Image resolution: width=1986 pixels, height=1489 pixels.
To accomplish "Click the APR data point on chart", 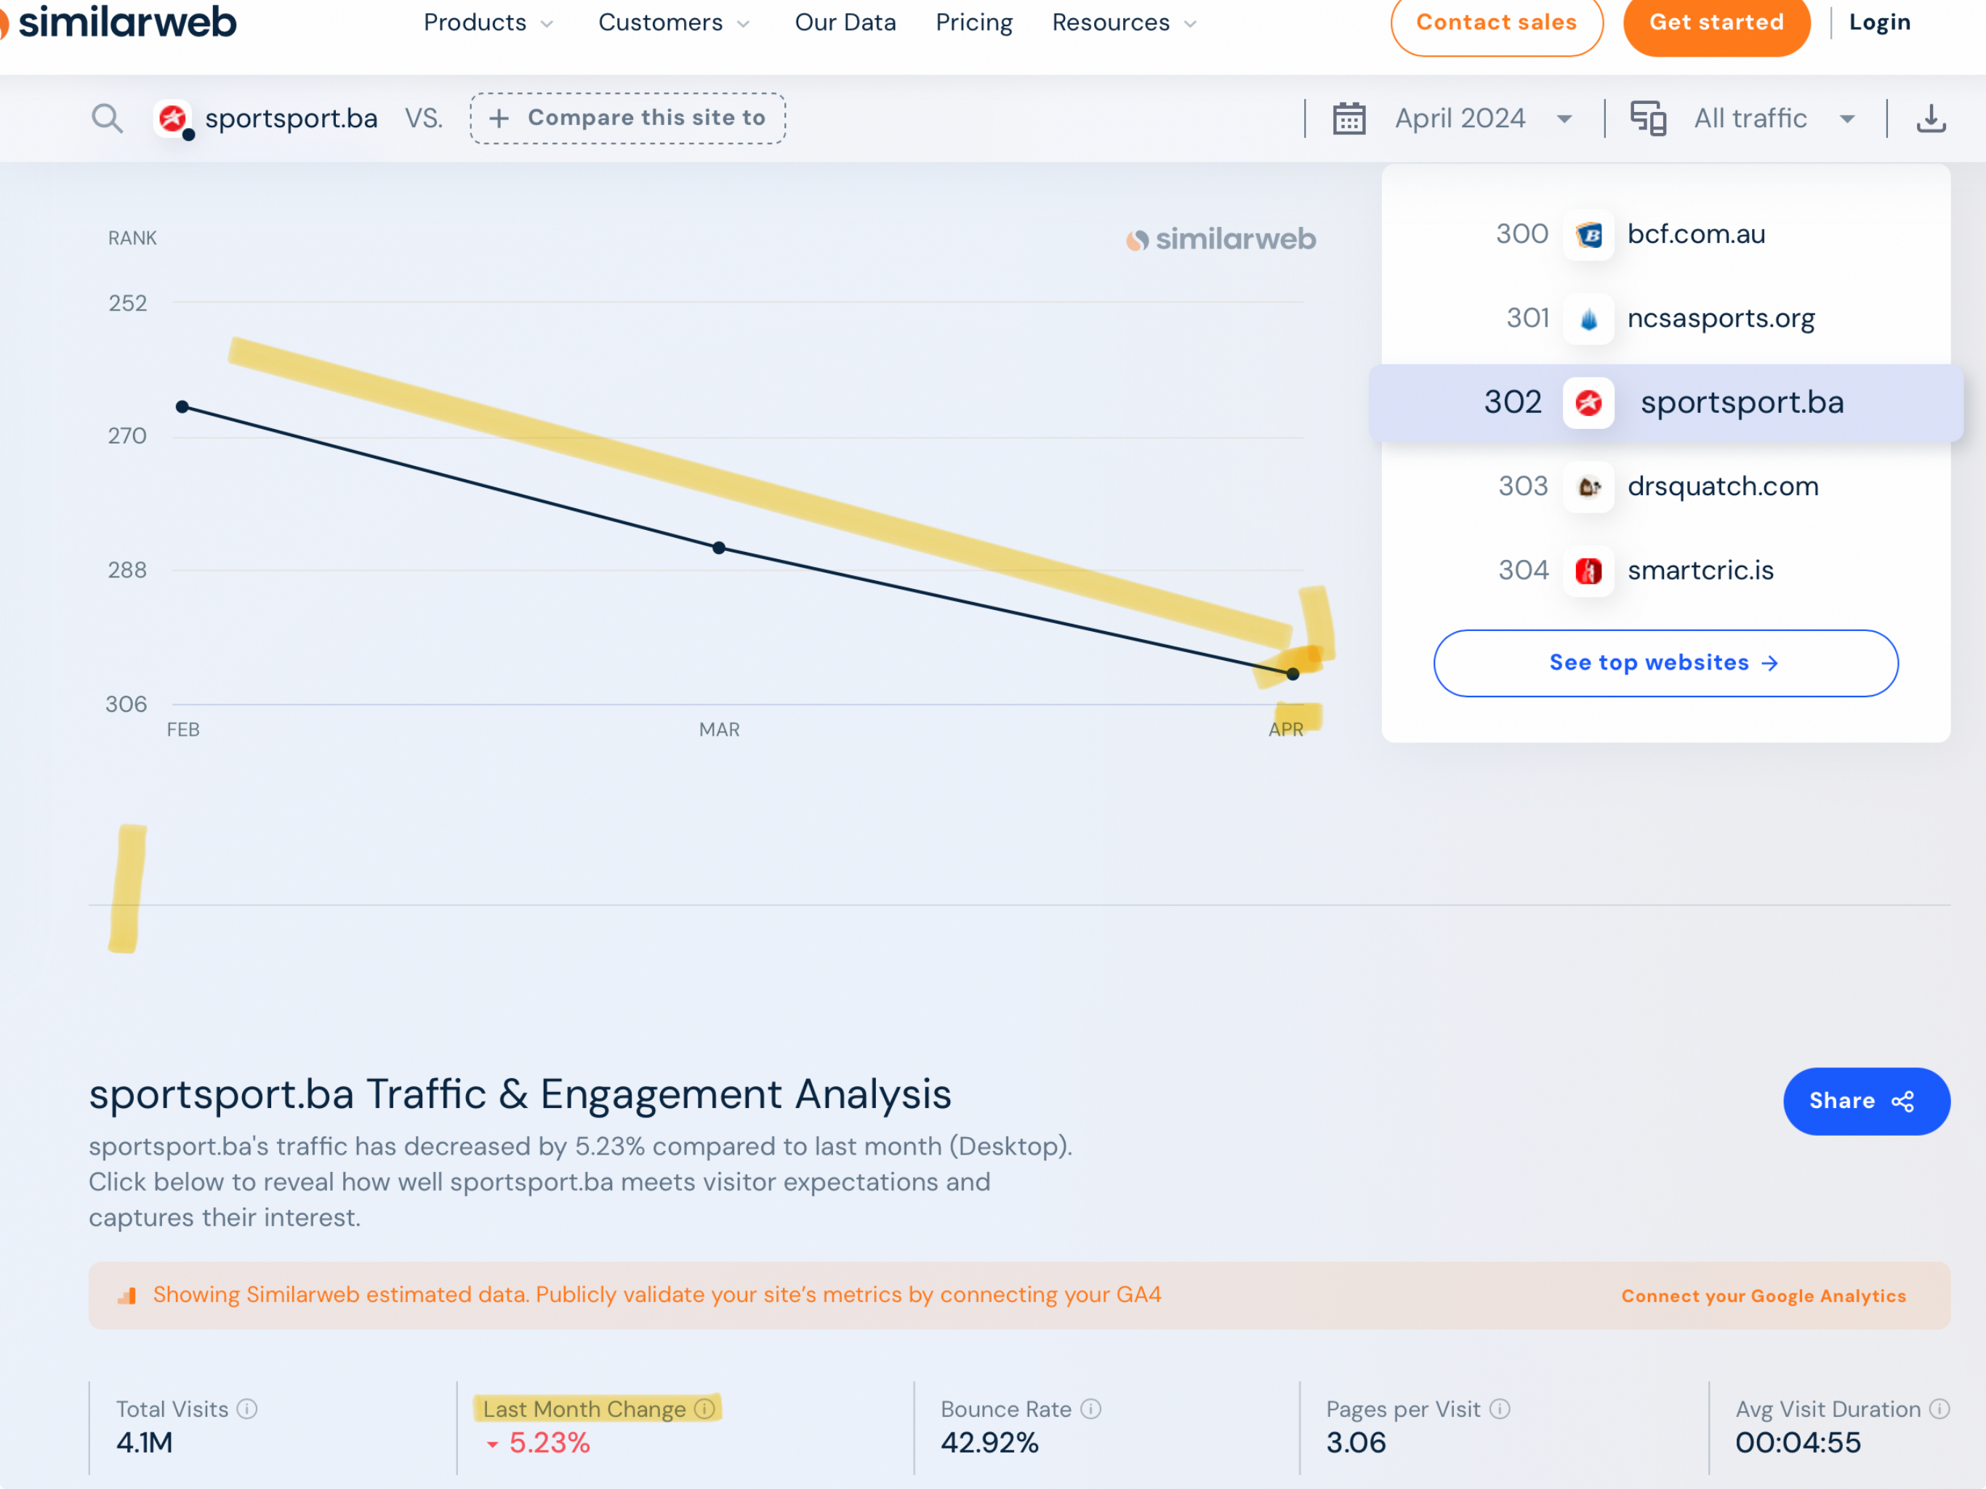I will click(x=1292, y=673).
